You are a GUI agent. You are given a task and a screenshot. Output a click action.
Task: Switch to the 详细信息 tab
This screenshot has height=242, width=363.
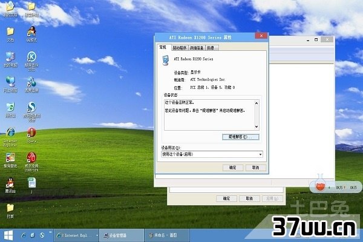tap(196, 48)
